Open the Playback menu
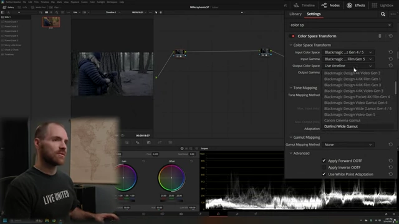Image resolution: width=399 pixels, height=224 pixels. 75,2
